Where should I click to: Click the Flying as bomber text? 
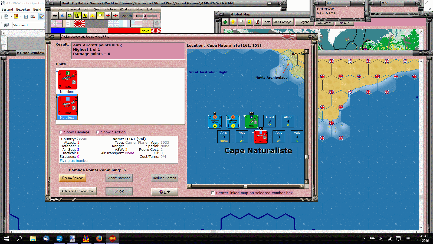[74, 161]
